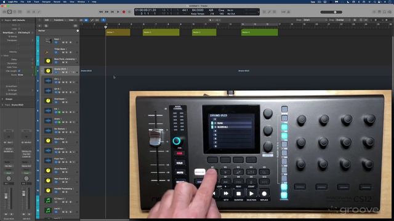Click the add new track plus button

click(39, 26)
